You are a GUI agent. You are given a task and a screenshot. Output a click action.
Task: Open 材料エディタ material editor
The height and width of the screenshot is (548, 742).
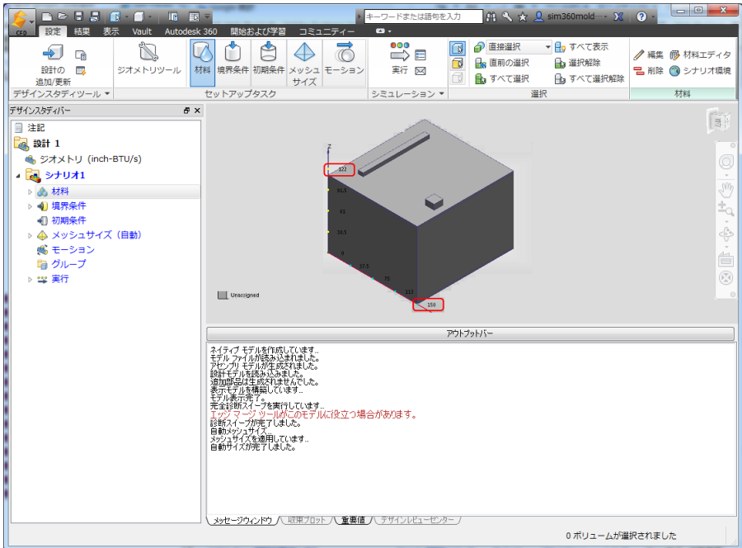(x=700, y=55)
